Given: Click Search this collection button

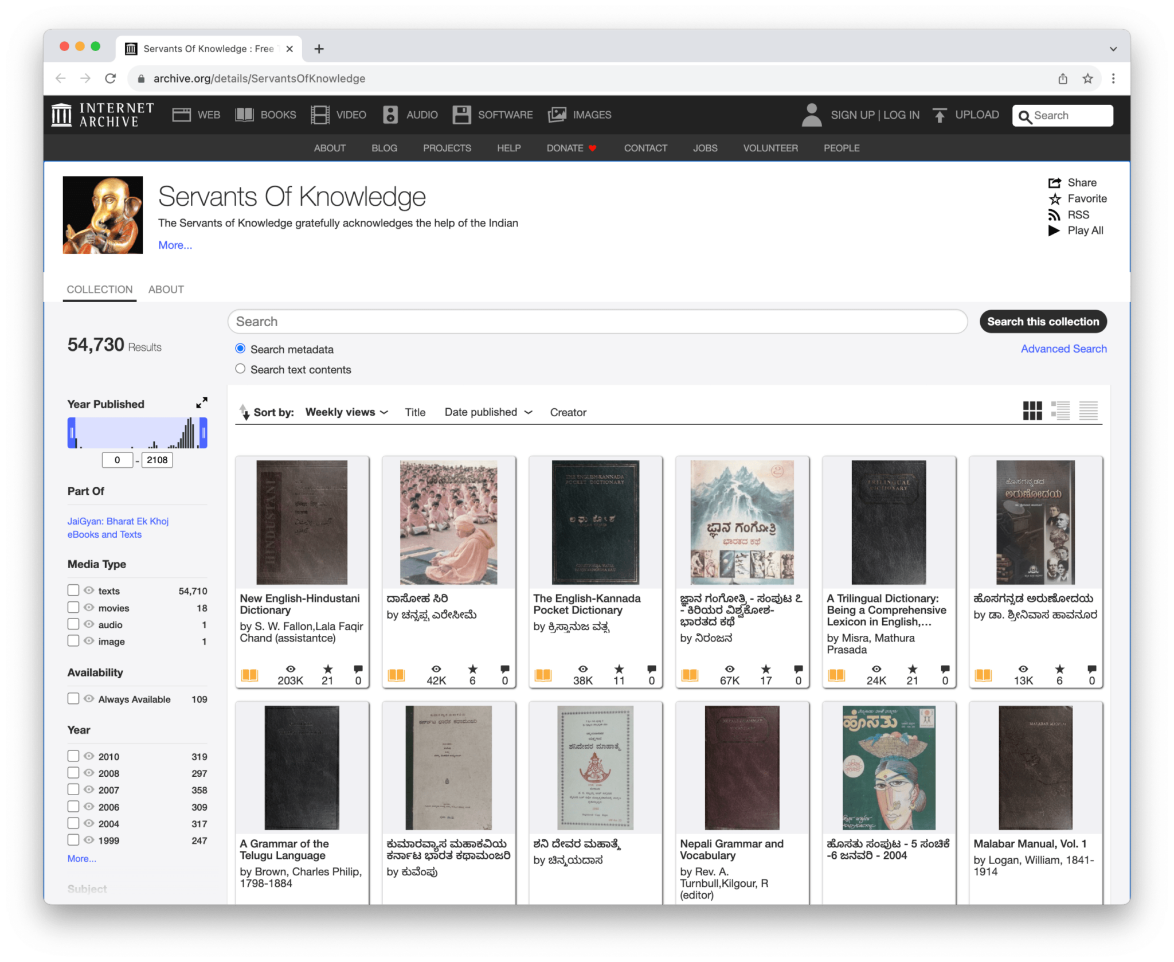Looking at the screenshot, I should coord(1042,322).
